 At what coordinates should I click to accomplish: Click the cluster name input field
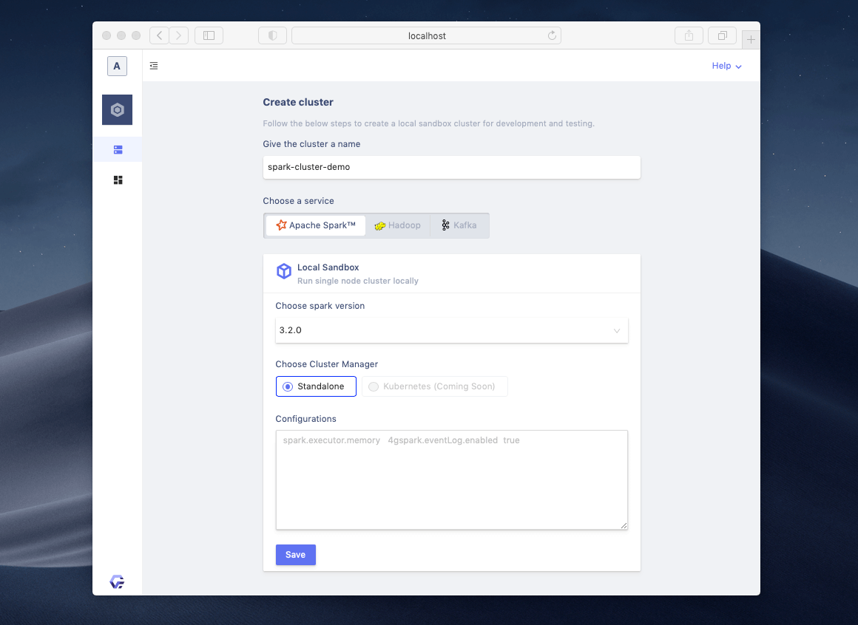tap(451, 167)
